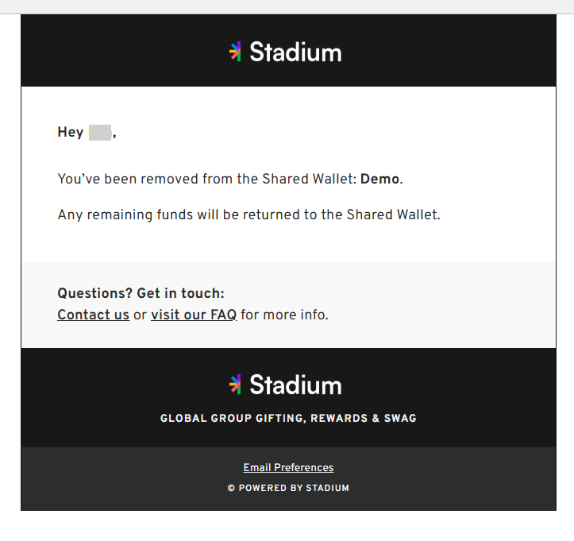The width and height of the screenshot is (574, 541).
Task: Click the colorful star icon in footer logo
Action: (235, 384)
